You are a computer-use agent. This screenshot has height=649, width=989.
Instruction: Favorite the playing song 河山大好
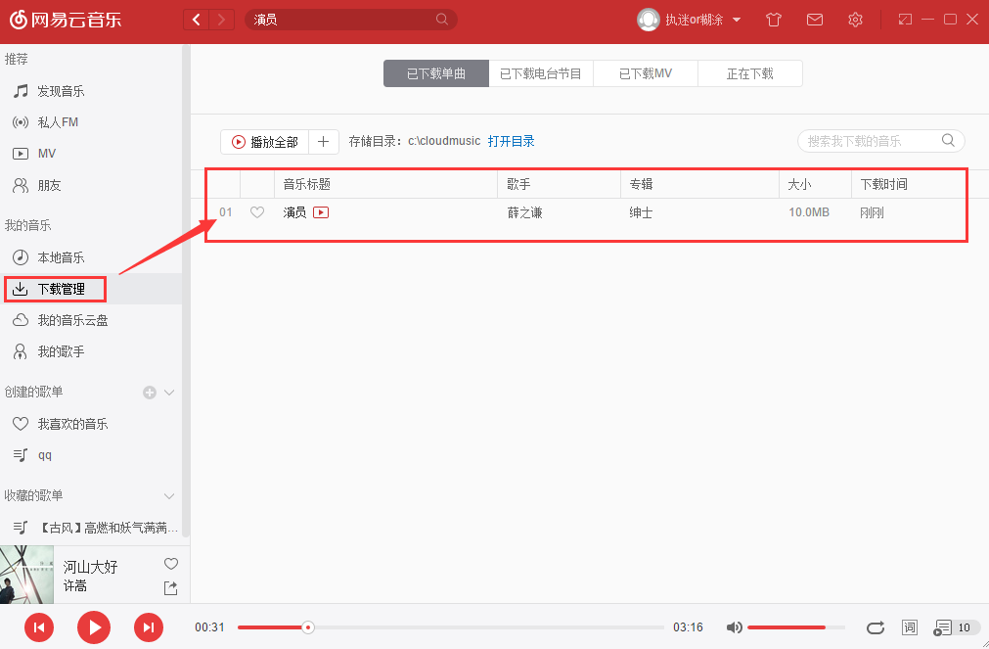click(171, 563)
